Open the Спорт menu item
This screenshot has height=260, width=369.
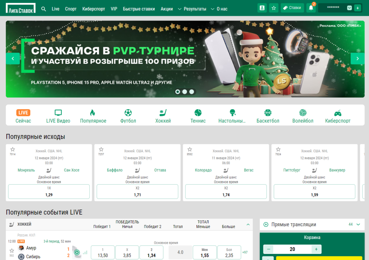click(x=71, y=9)
